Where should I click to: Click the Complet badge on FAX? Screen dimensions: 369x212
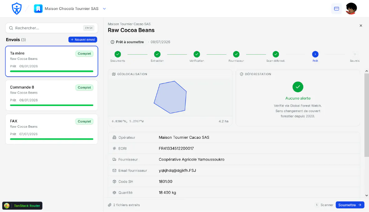coord(84,121)
